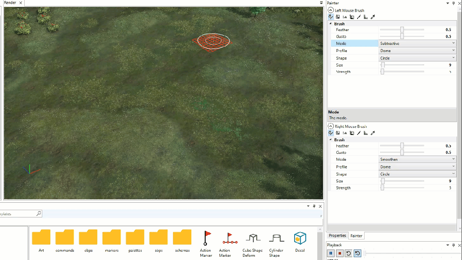Viewport: 462px width, 260px height.
Task: Open the schemas folder
Action: 182,240
